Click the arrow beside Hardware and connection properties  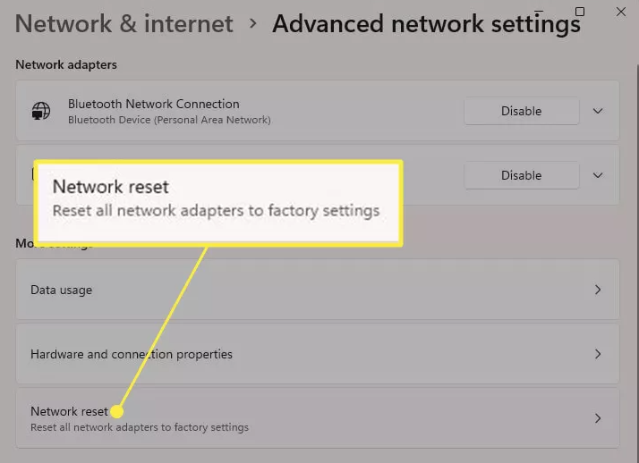pyautogui.click(x=598, y=354)
